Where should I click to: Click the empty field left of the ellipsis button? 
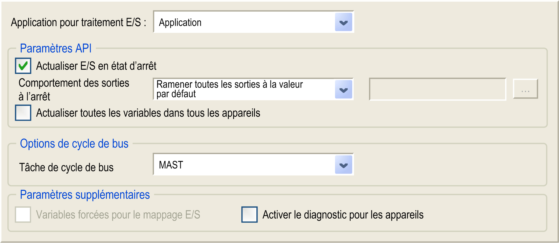[437, 89]
